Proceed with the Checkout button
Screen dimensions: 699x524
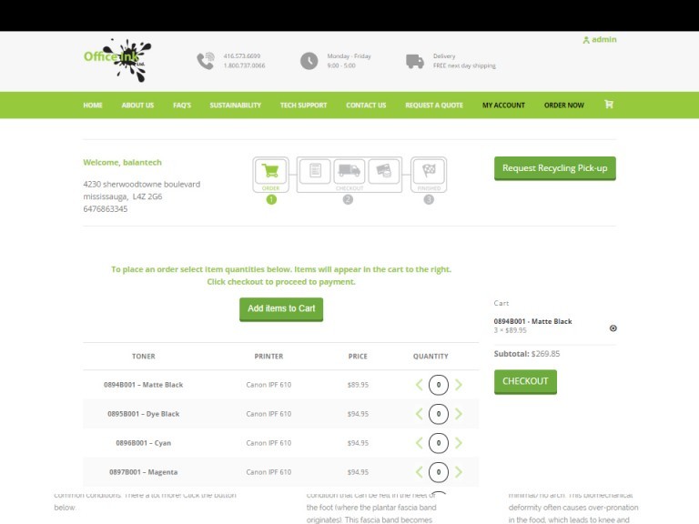coord(525,381)
